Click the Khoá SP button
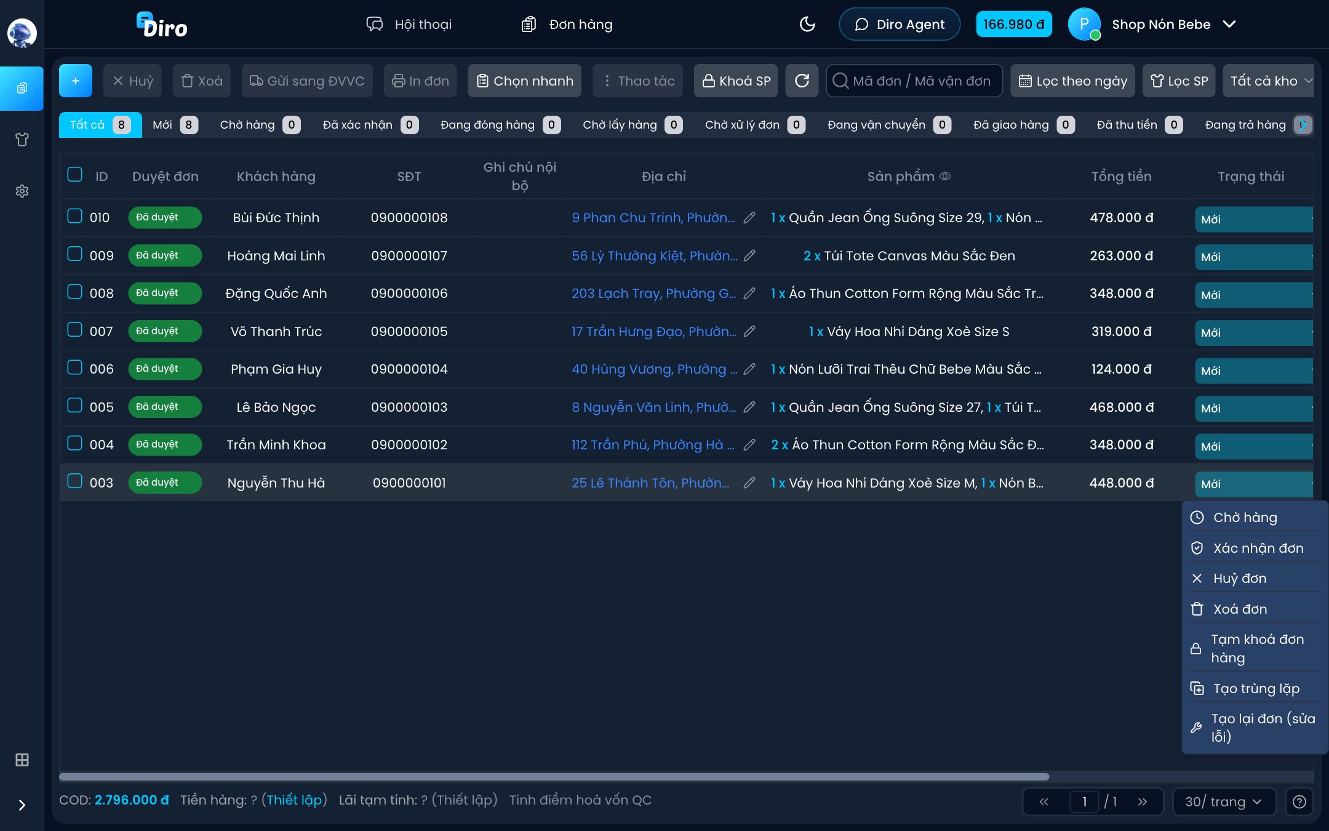1329x831 pixels. coord(736,81)
